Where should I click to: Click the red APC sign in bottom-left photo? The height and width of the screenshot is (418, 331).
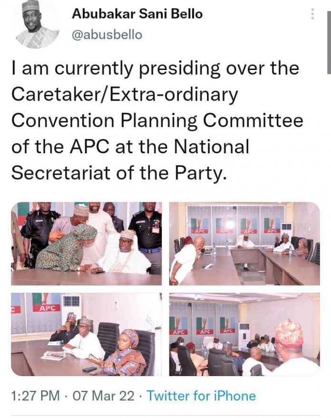tap(46, 307)
